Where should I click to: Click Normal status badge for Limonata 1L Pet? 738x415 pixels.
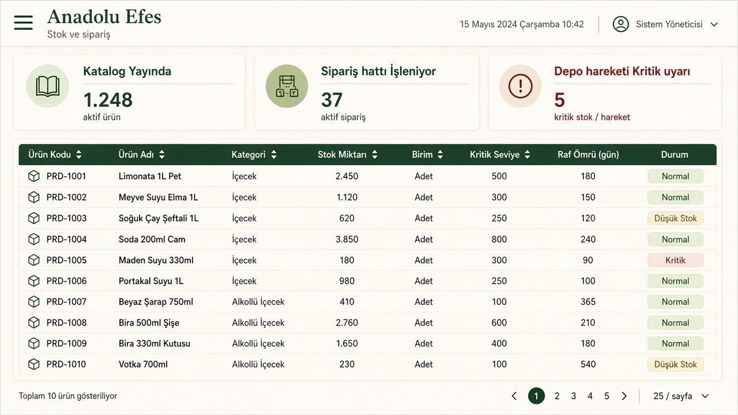click(x=675, y=176)
